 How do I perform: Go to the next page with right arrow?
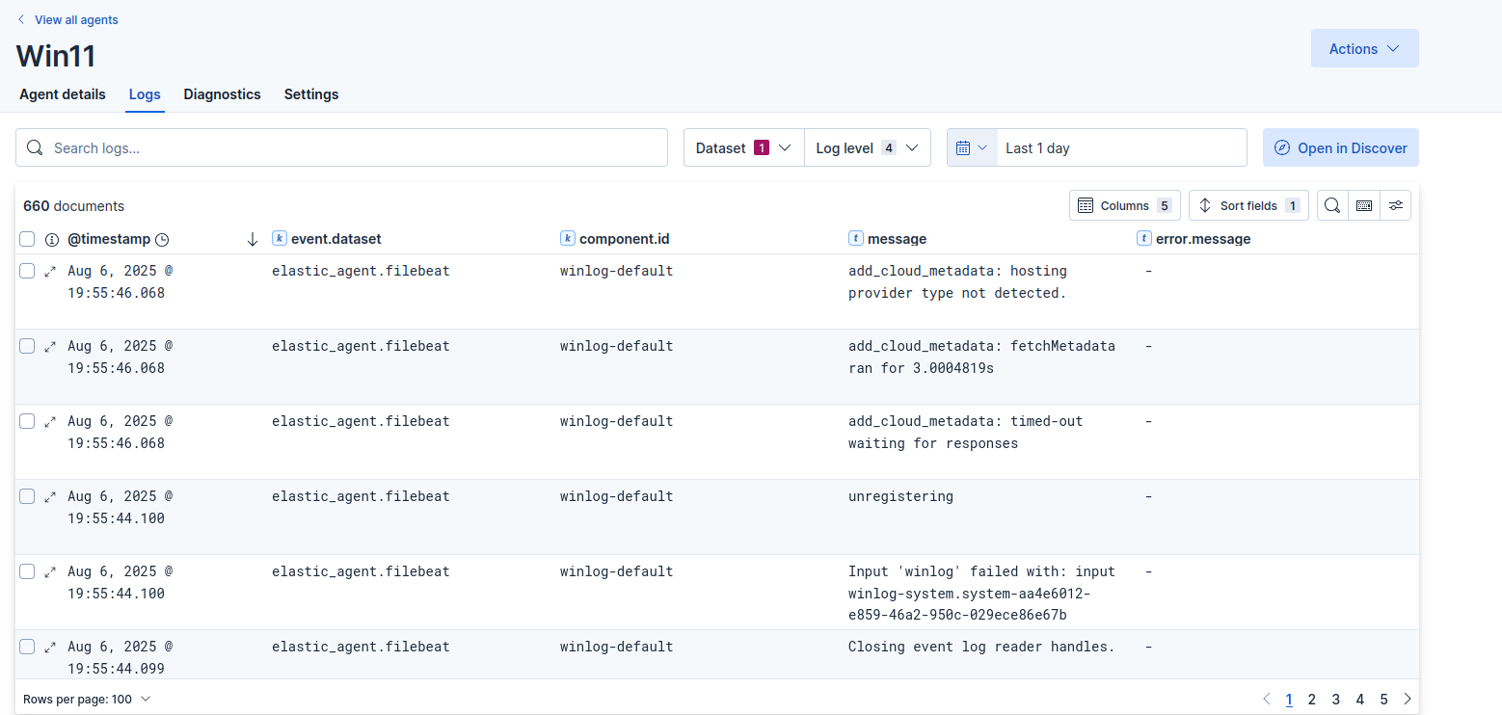click(x=1408, y=700)
